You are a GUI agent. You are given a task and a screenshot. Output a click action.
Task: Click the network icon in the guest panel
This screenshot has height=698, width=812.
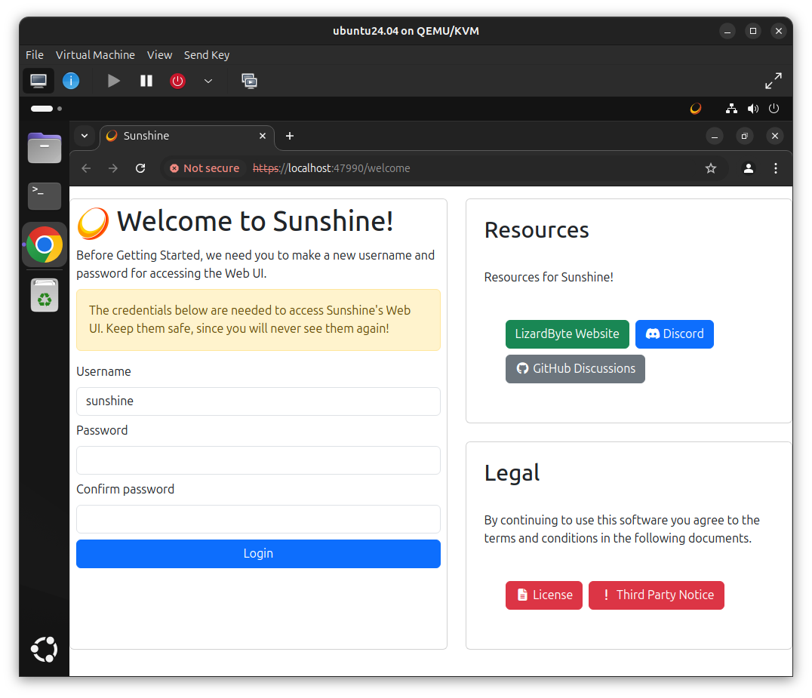click(731, 108)
